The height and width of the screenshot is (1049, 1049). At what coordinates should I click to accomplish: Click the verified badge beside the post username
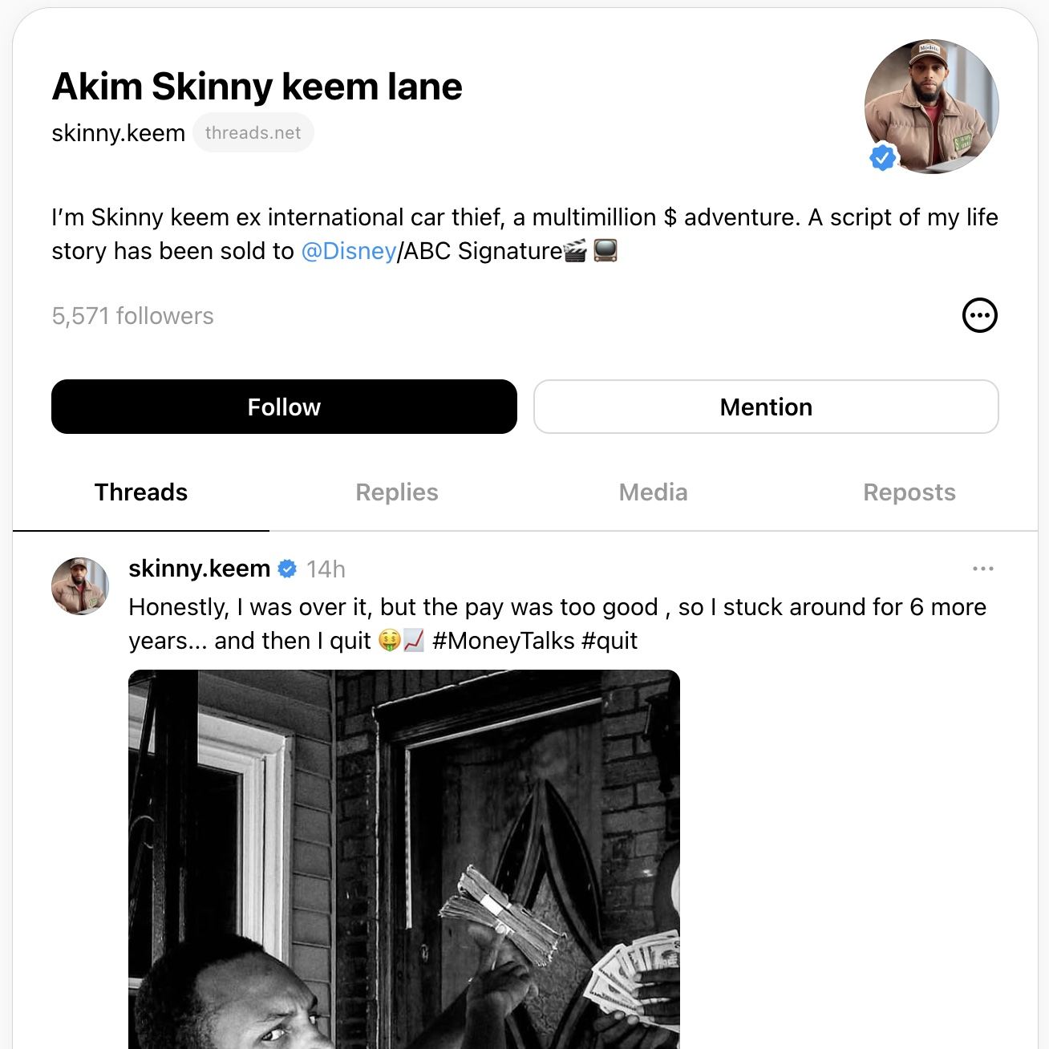tap(287, 569)
